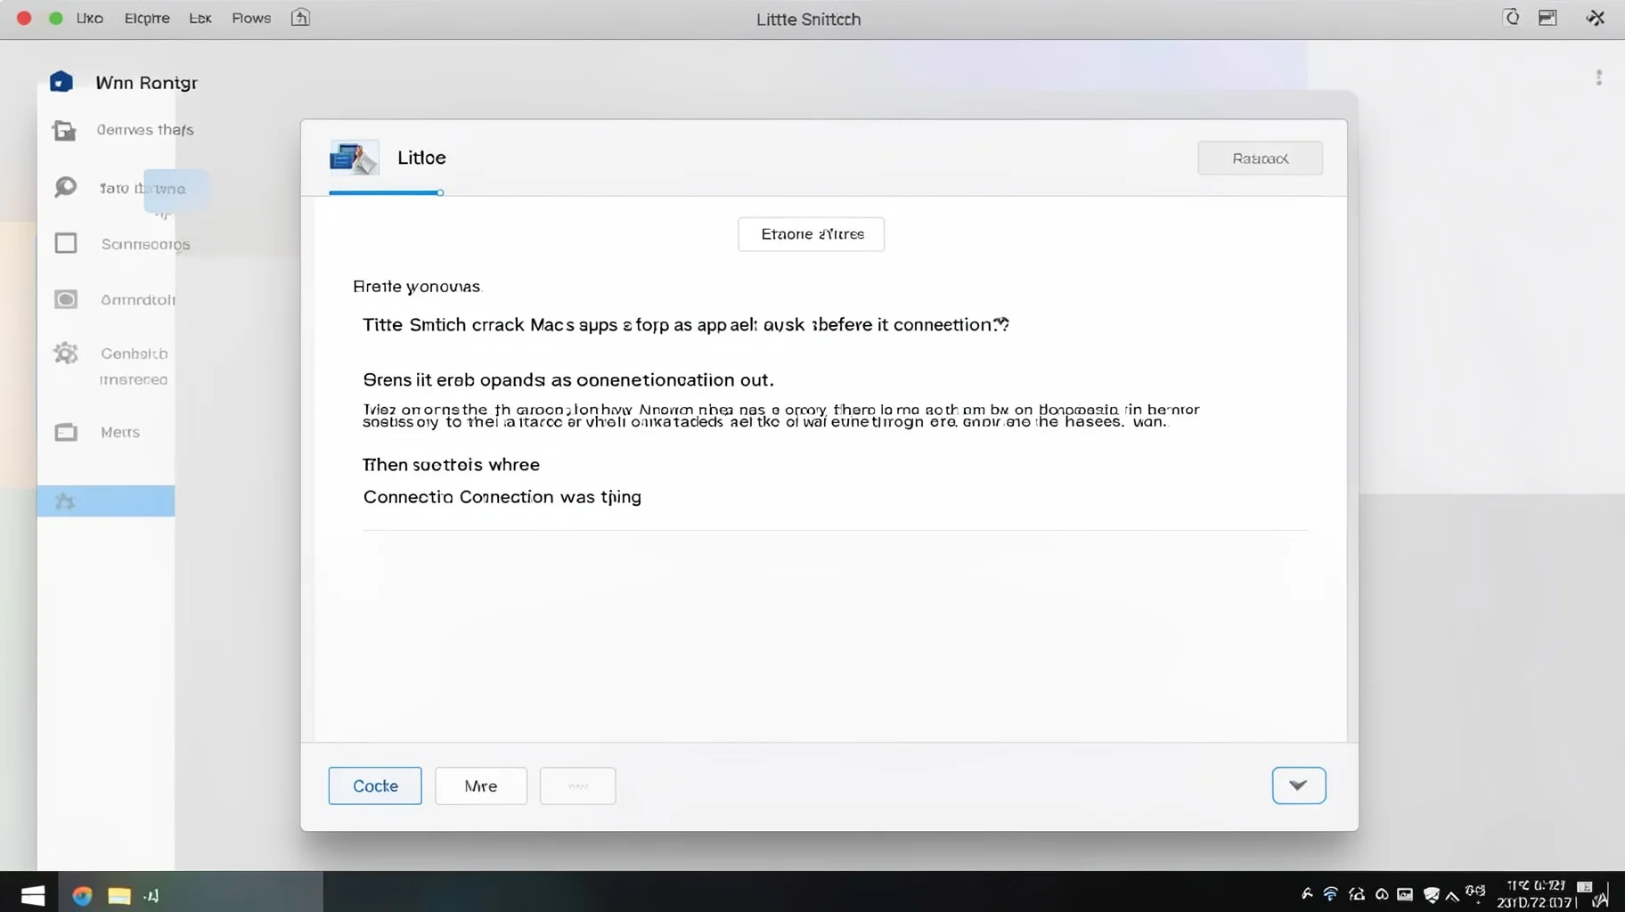
Task: Click the language indicator in the system tray
Action: pyautogui.click(x=1475, y=892)
